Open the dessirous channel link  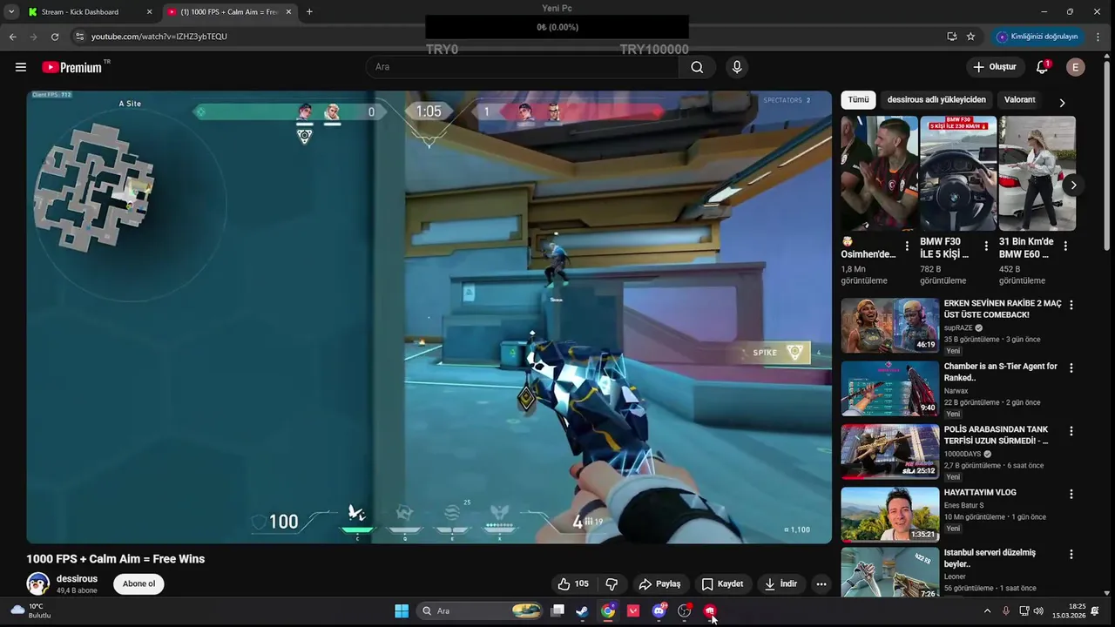77,578
